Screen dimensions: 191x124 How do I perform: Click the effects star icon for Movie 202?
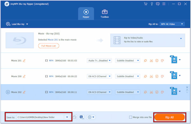point(145,92)
